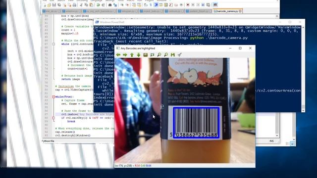This screenshot has height=178, width=317.
Task: Pan the image left with the green arrow
Action: (x=118, y=55)
